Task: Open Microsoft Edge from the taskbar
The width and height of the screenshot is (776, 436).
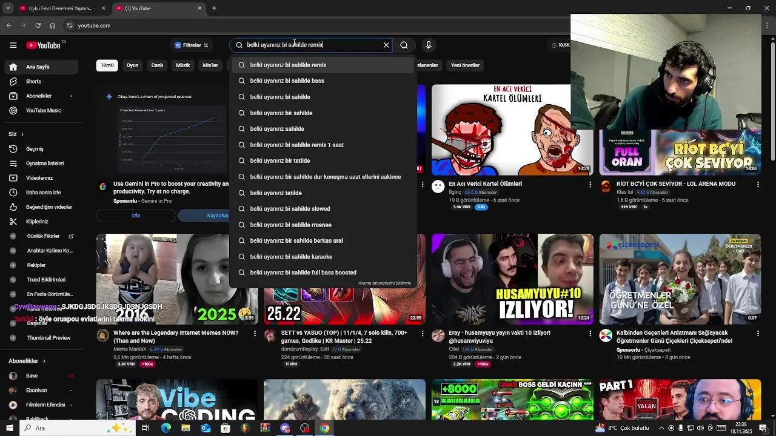Action: pyautogui.click(x=166, y=428)
